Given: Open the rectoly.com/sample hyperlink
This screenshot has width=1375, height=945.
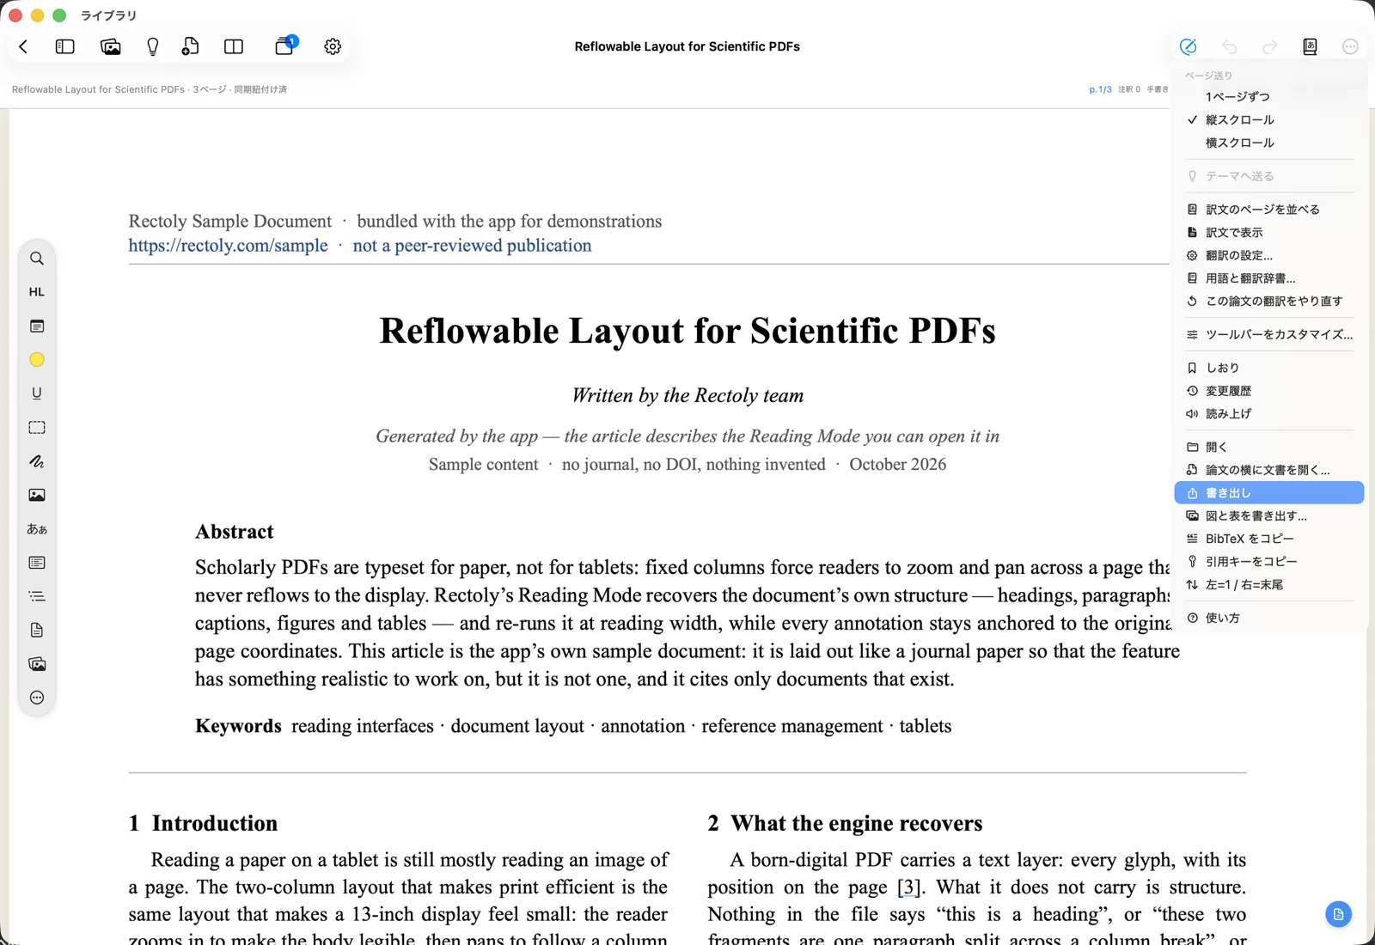Looking at the screenshot, I should click(228, 246).
